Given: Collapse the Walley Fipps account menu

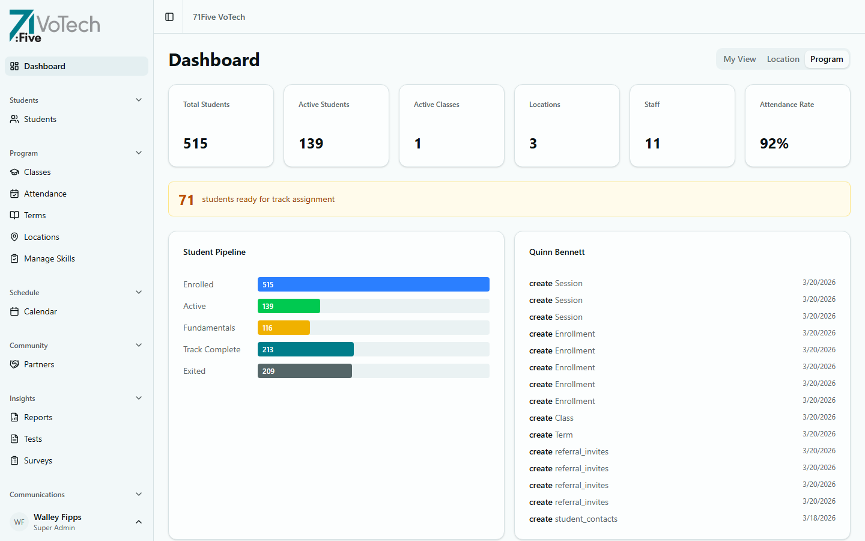Looking at the screenshot, I should point(139,522).
